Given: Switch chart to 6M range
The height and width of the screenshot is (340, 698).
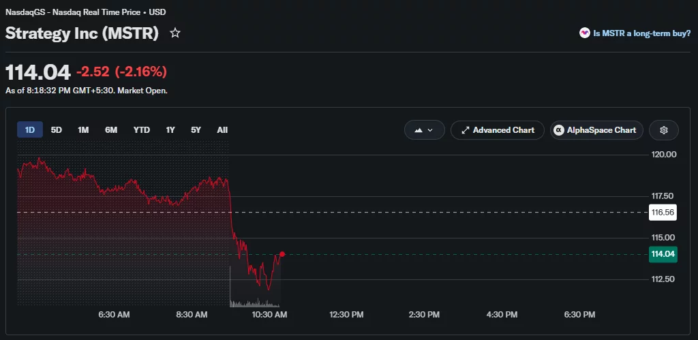Looking at the screenshot, I should tap(111, 130).
